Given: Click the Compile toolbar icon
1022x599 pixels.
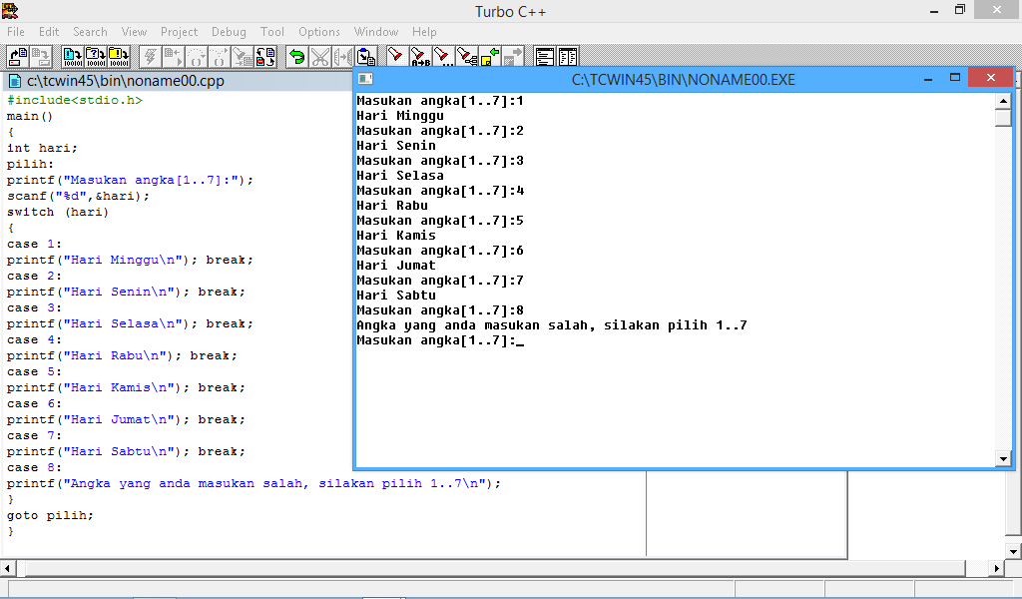Looking at the screenshot, I should [72, 57].
